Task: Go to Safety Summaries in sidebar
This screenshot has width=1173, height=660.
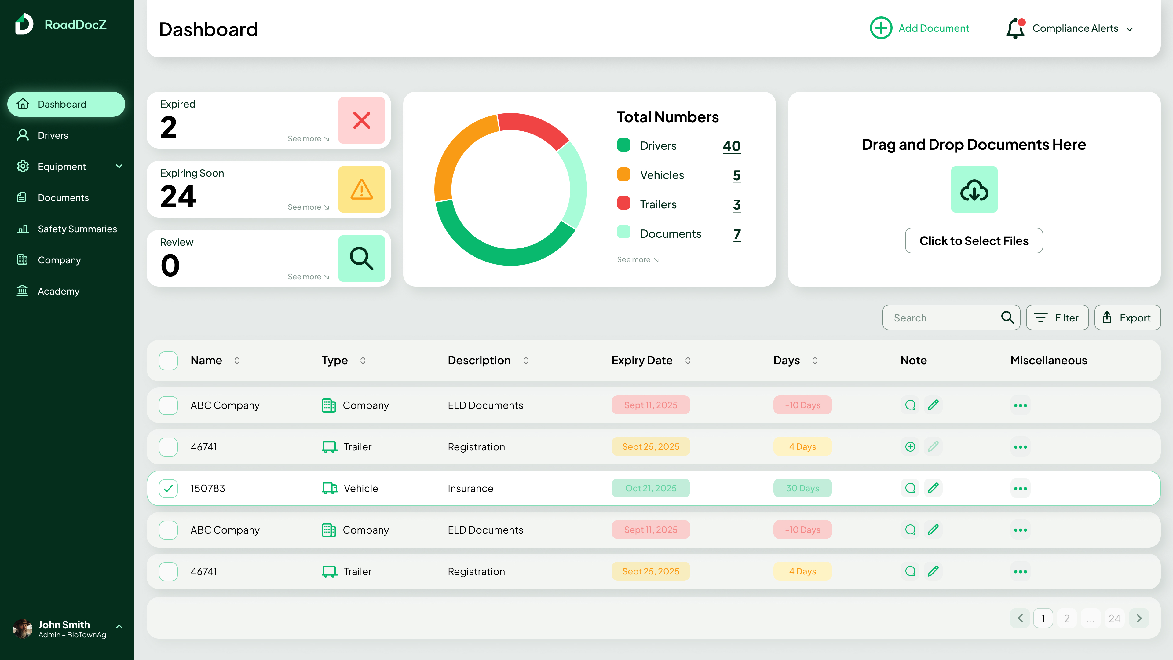Action: pos(77,229)
